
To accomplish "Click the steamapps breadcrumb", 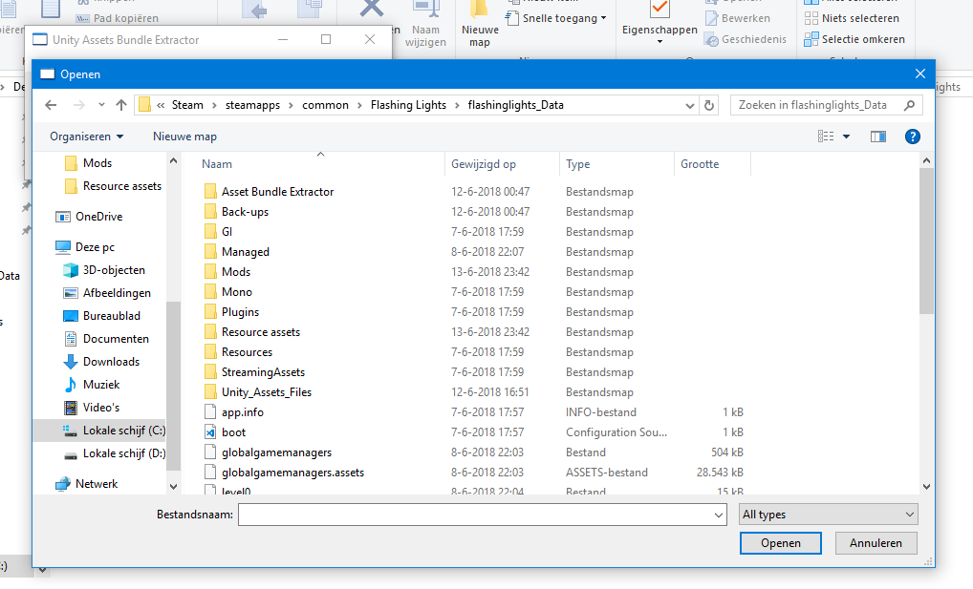I will [x=252, y=105].
